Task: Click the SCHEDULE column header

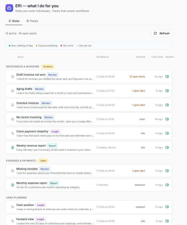Action: coord(103,57)
